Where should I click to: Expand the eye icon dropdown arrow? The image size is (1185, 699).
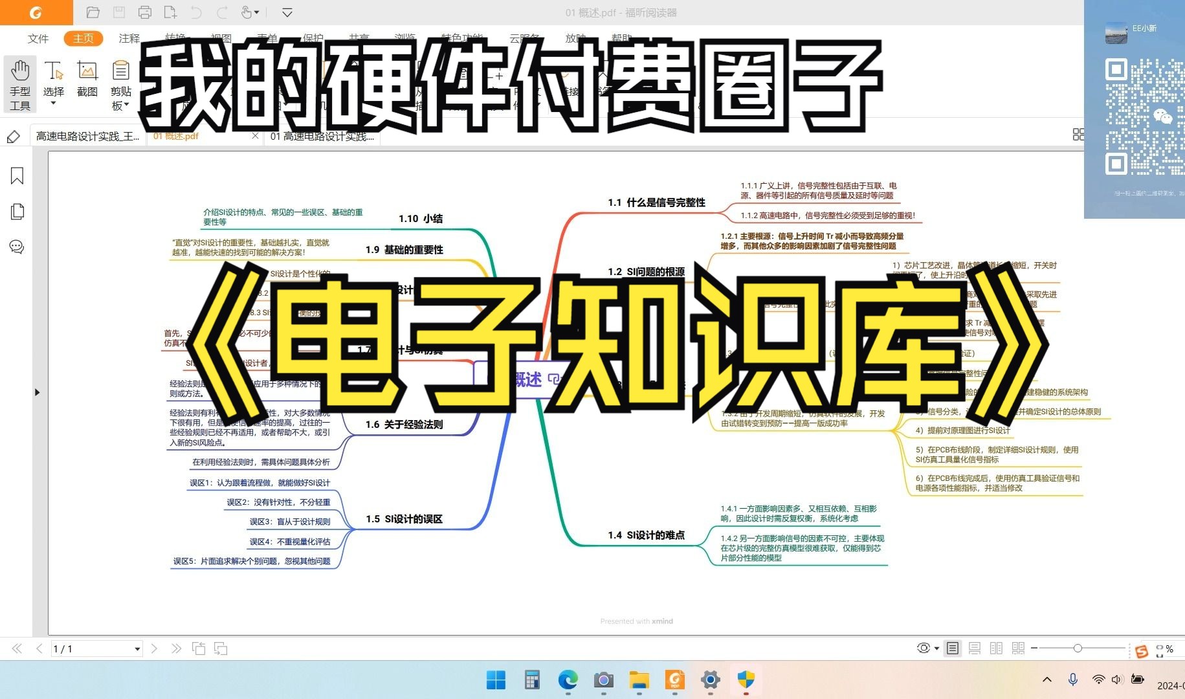(x=936, y=649)
